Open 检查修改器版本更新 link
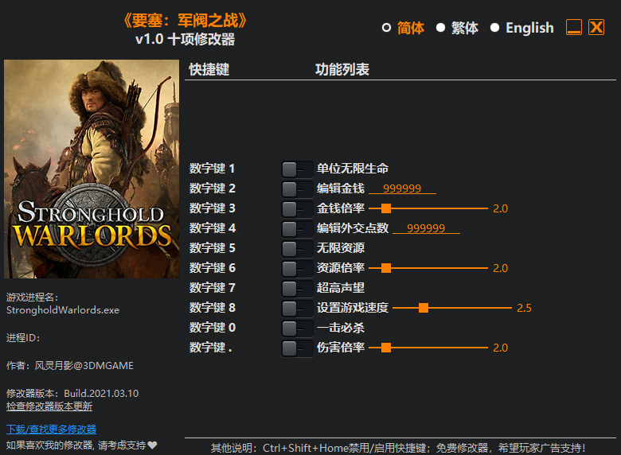 coord(49,406)
